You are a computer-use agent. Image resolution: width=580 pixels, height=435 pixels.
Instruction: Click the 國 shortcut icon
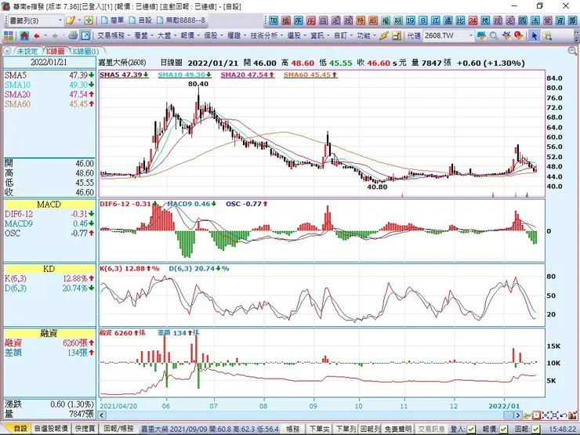pos(523,20)
